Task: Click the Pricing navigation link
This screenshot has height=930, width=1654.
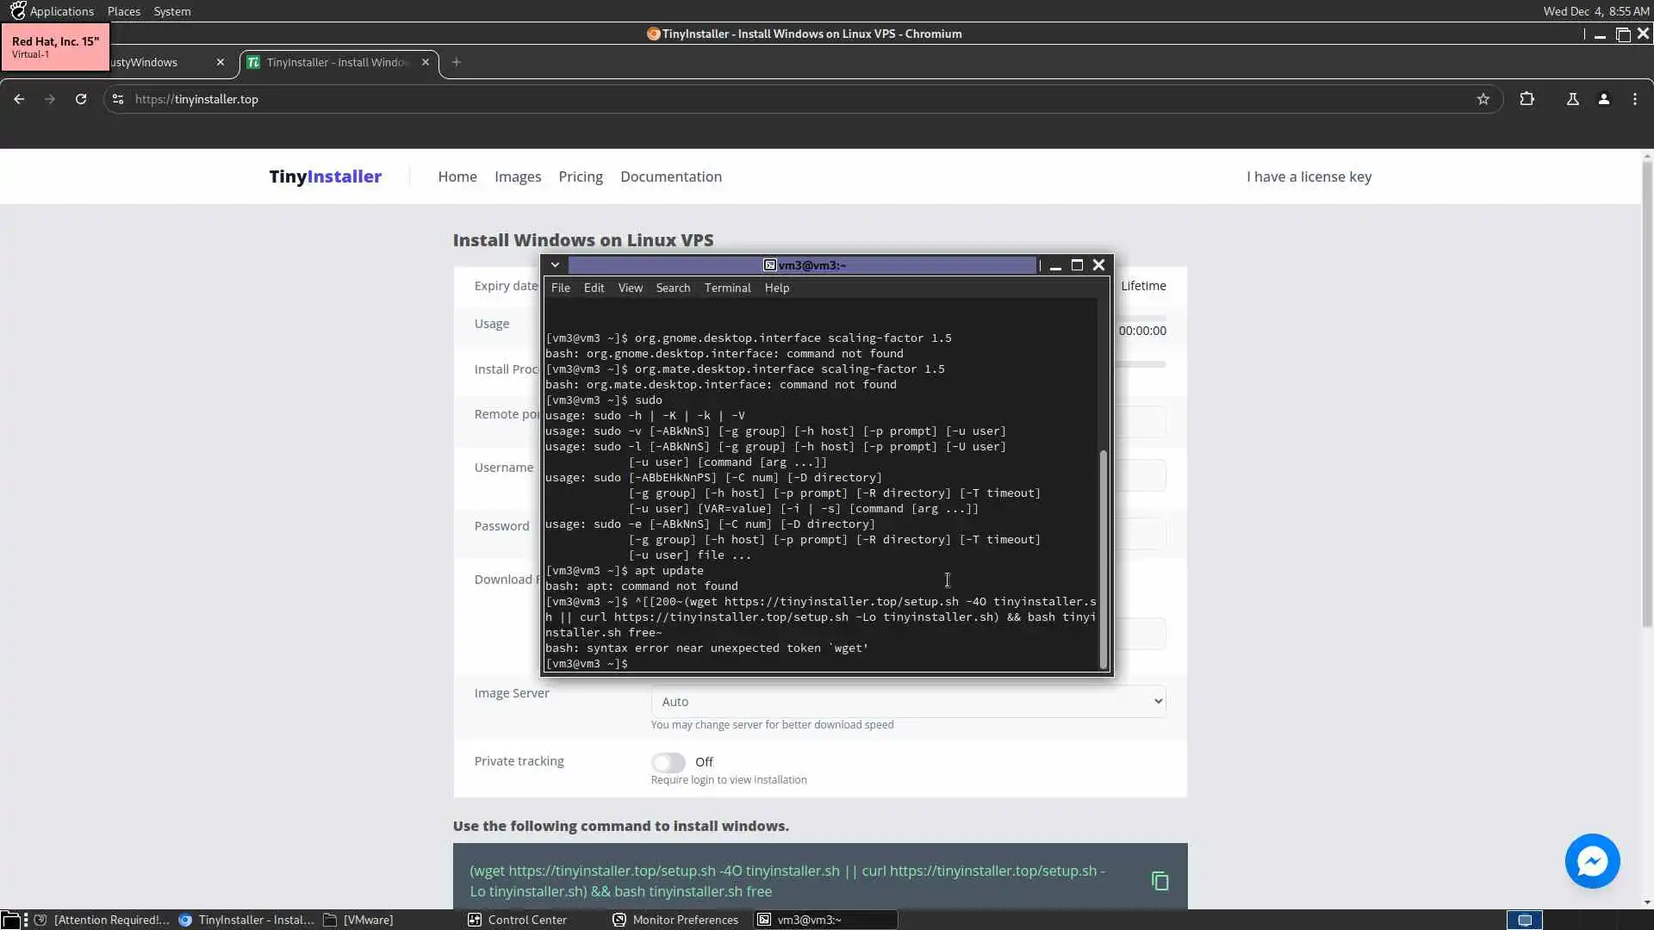Action: [580, 177]
